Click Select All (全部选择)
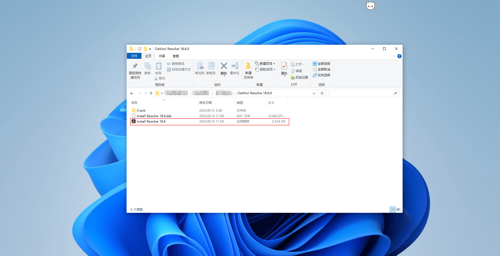Image resolution: width=500 pixels, height=256 pixels. coord(322,64)
